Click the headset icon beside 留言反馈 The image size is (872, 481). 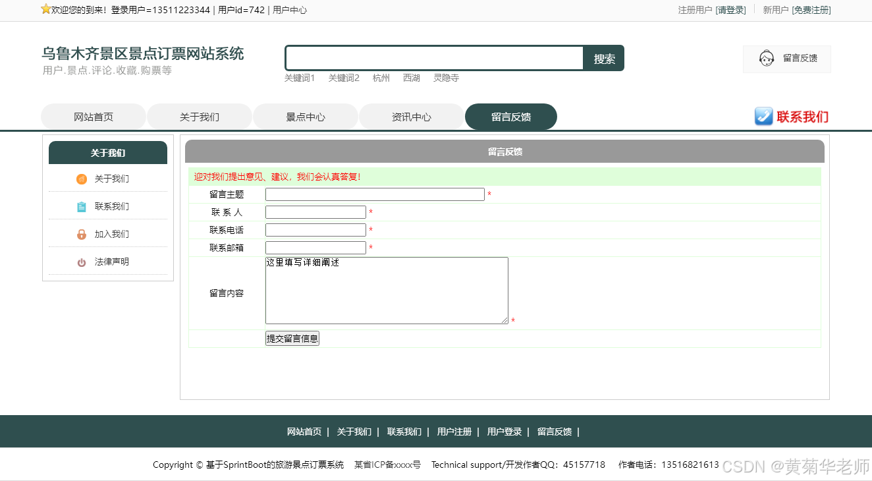767,59
